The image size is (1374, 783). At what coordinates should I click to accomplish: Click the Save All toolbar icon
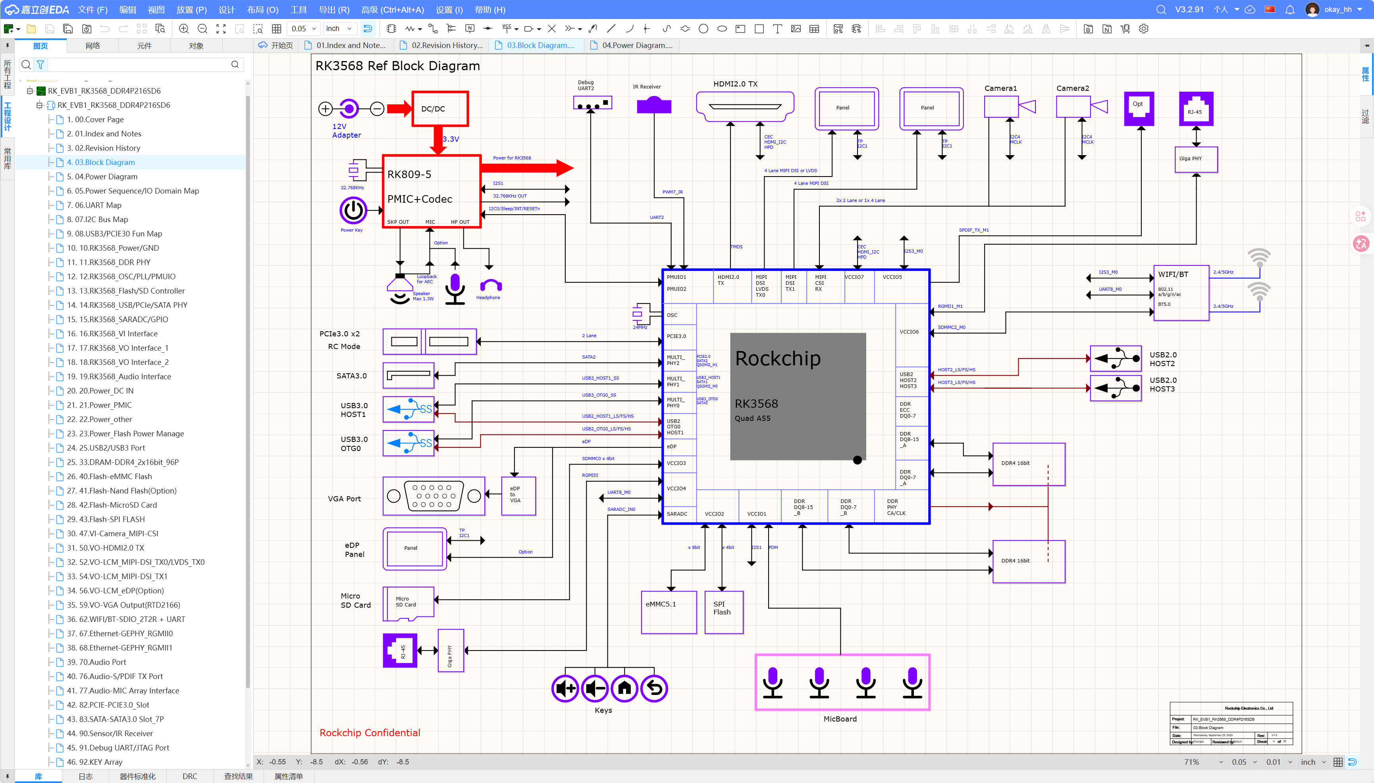tap(68, 29)
